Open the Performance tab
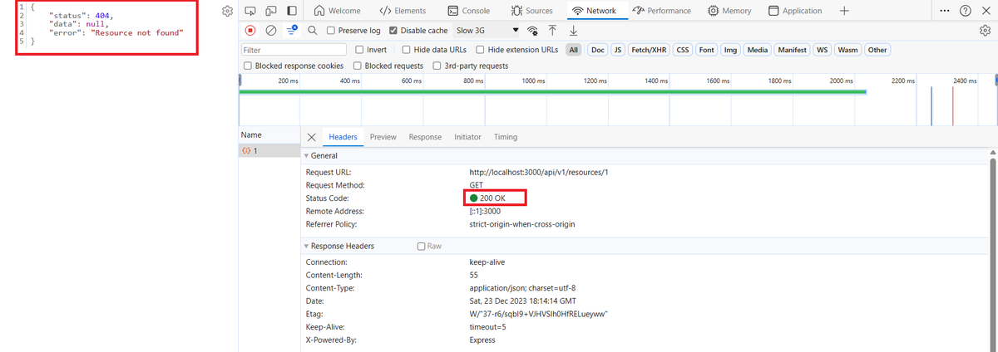The height and width of the screenshot is (352, 998). (662, 11)
